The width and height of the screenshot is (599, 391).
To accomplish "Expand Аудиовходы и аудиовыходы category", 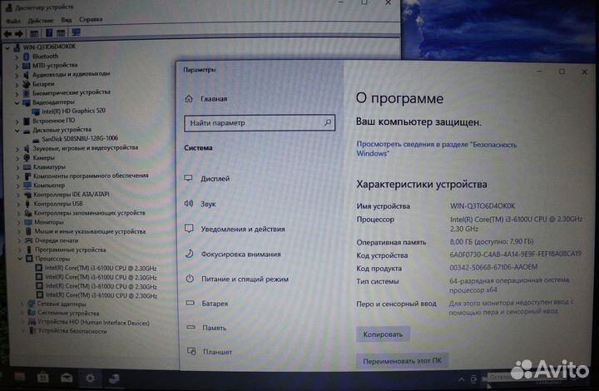I will click(x=17, y=75).
